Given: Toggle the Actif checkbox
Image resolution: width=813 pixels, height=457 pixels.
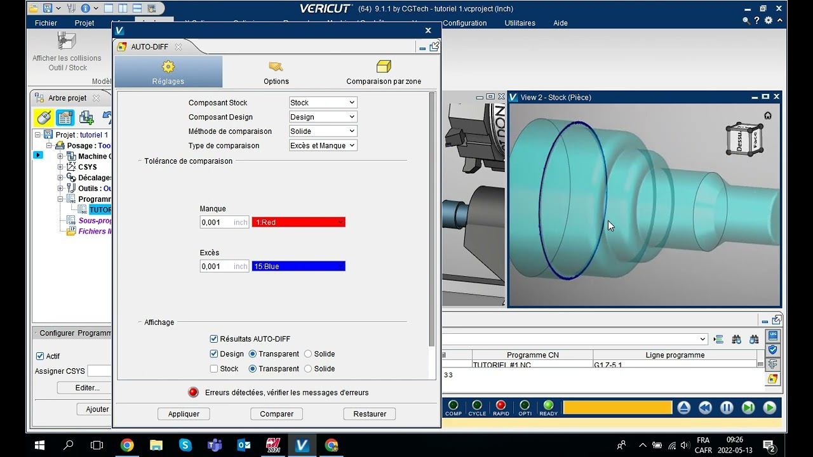Looking at the screenshot, I should click(x=40, y=356).
